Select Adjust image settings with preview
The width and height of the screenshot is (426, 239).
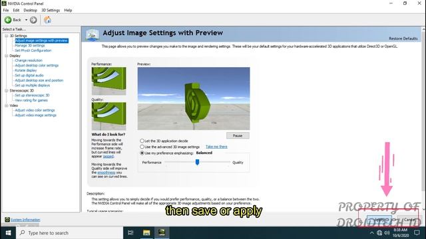tap(41, 40)
